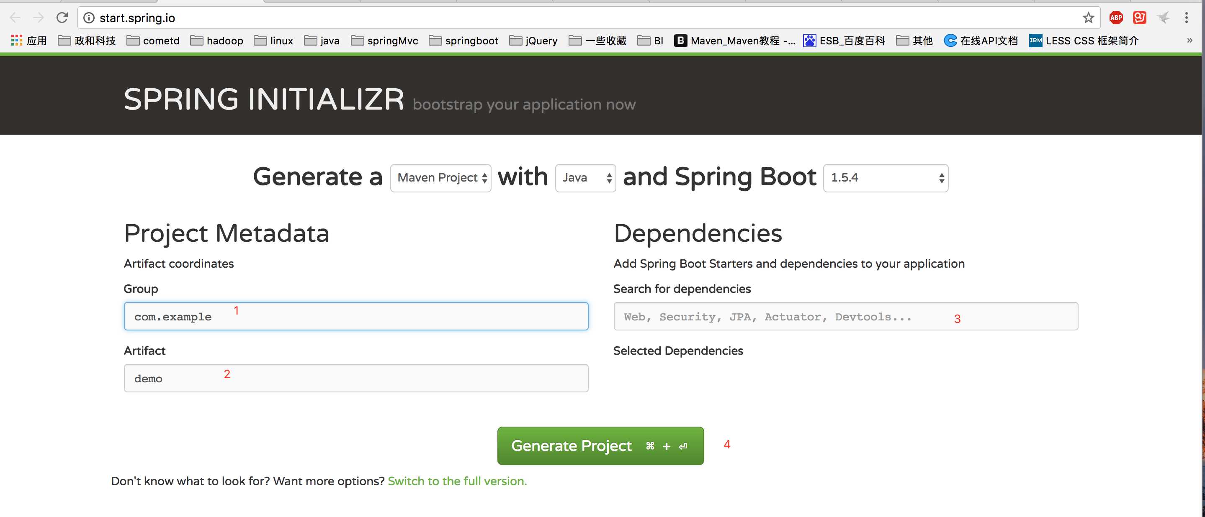Open the Maven Project type dropdown

coord(440,178)
